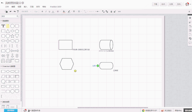The image size is (192, 112).
Task: Click the back arrow beside the document title
Action: (2, 3)
